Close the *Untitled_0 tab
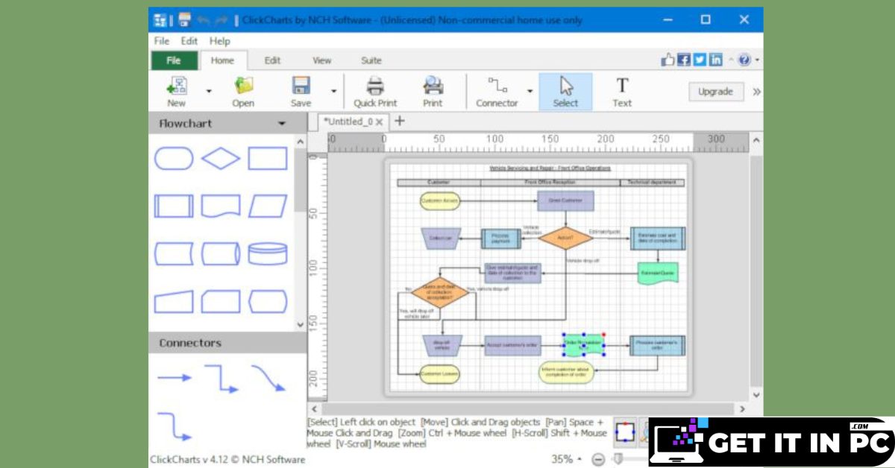Viewport: 895px width, 468px height. point(379,122)
